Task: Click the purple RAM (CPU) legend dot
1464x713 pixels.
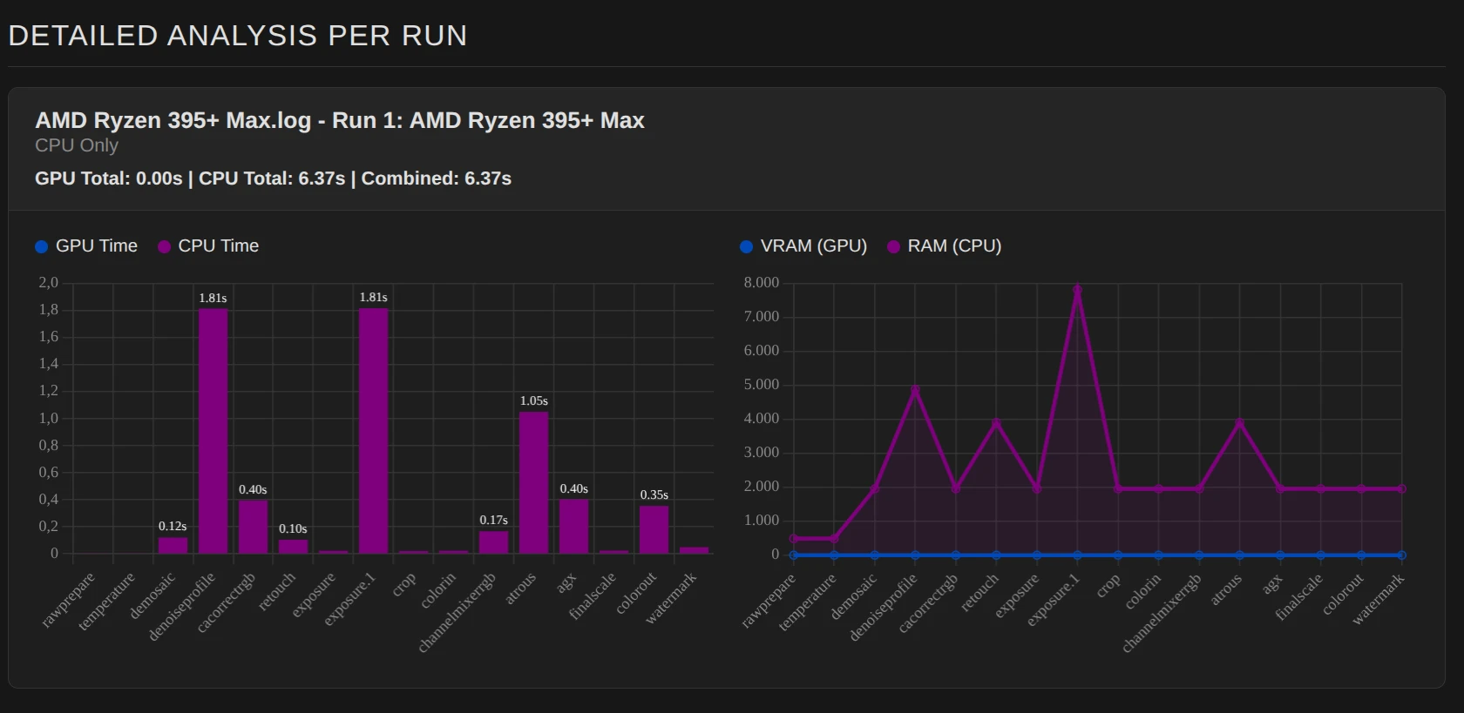Action: coord(893,247)
